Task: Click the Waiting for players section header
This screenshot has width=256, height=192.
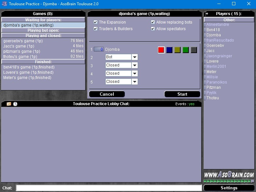Action: pos(43,20)
